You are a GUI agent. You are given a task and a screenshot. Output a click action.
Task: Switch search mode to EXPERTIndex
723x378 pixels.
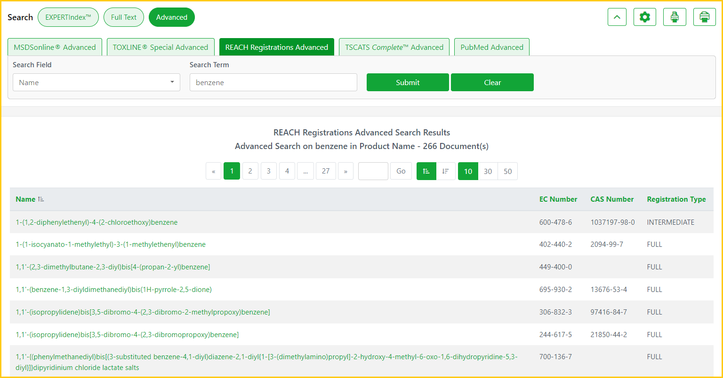[x=68, y=17]
